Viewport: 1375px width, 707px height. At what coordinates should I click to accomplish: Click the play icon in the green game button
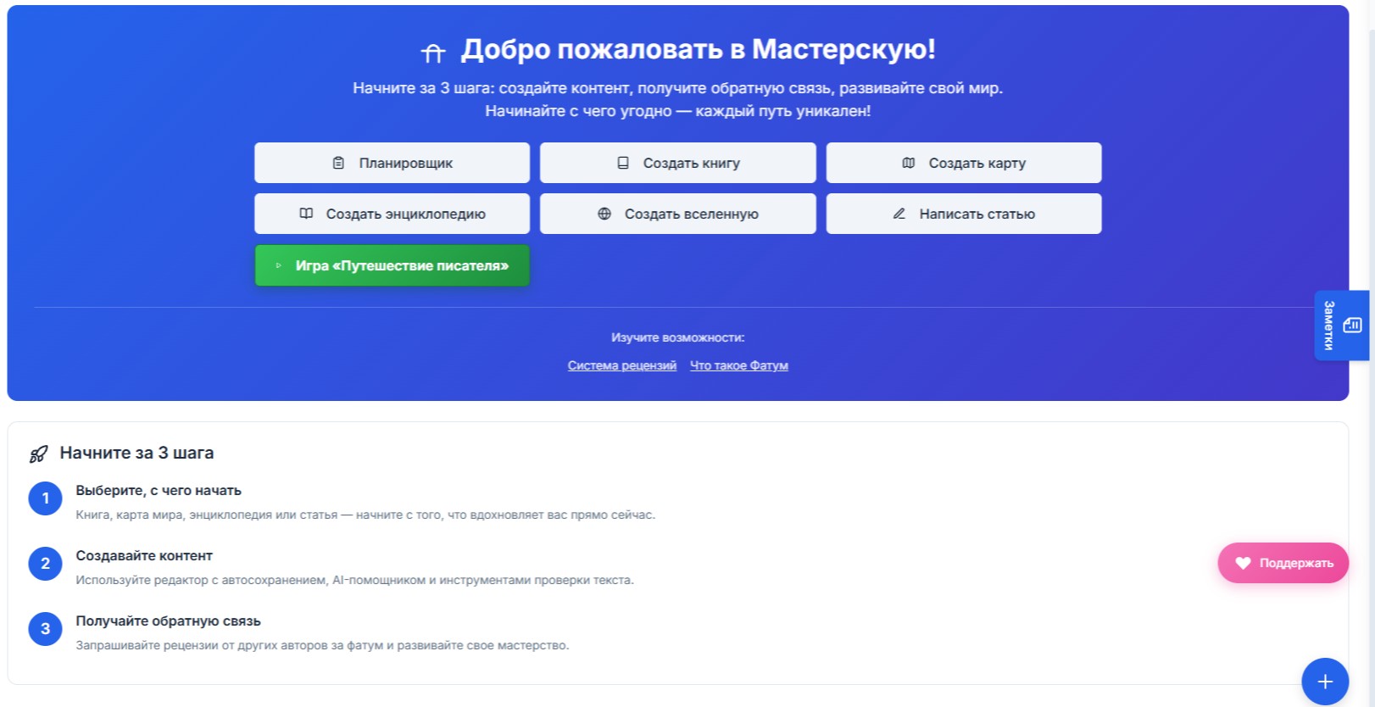pyautogui.click(x=278, y=265)
